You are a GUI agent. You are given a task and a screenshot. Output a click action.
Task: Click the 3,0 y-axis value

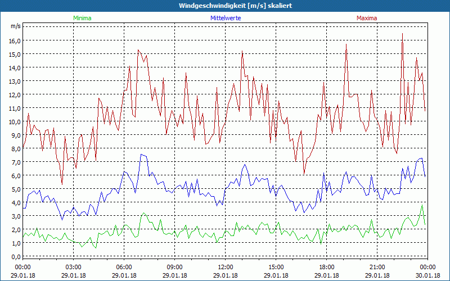point(16,216)
